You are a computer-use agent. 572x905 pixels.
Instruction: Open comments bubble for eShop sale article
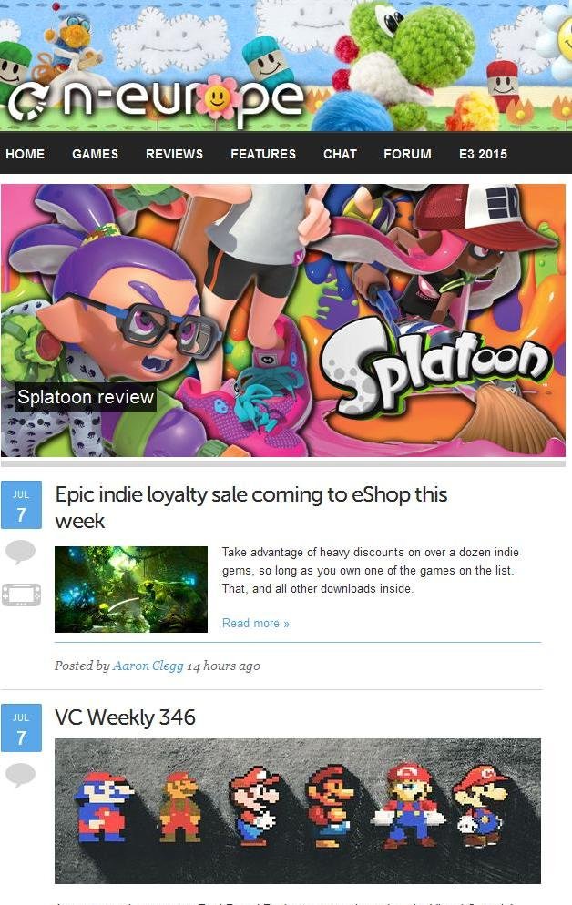coord(20,552)
